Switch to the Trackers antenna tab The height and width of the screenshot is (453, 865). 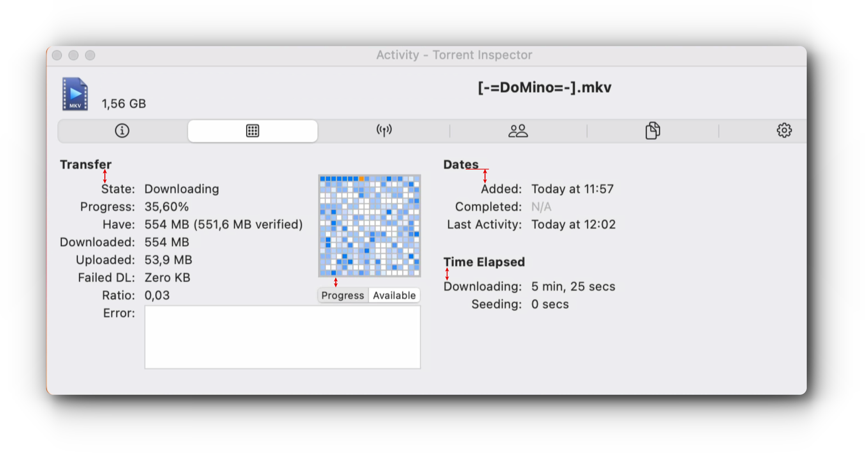384,131
